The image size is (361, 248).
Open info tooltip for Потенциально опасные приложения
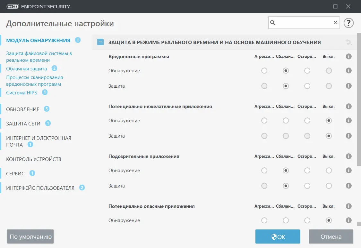tap(348, 206)
